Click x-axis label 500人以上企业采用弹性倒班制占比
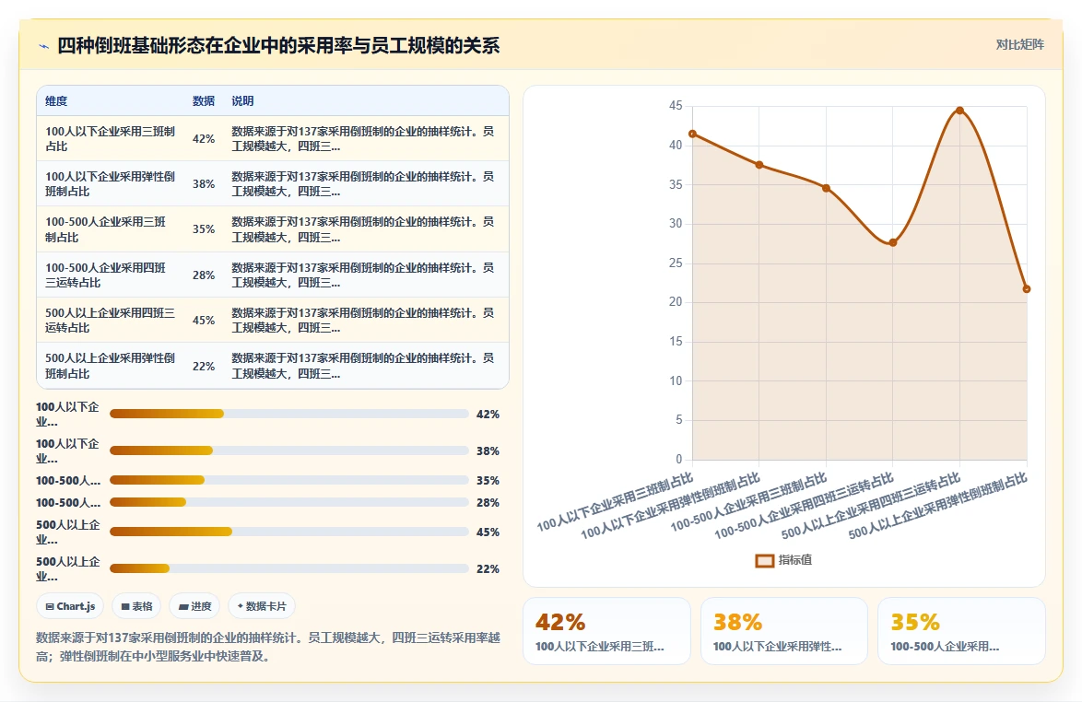 point(938,506)
